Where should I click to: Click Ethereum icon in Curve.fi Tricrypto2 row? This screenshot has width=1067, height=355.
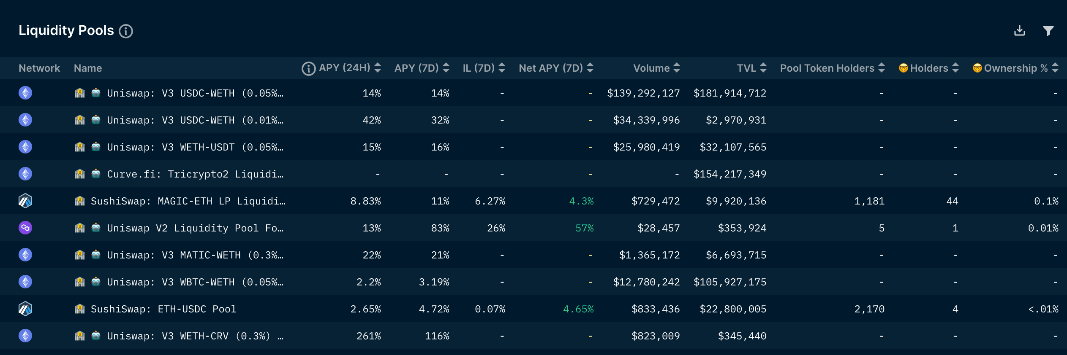(x=25, y=174)
